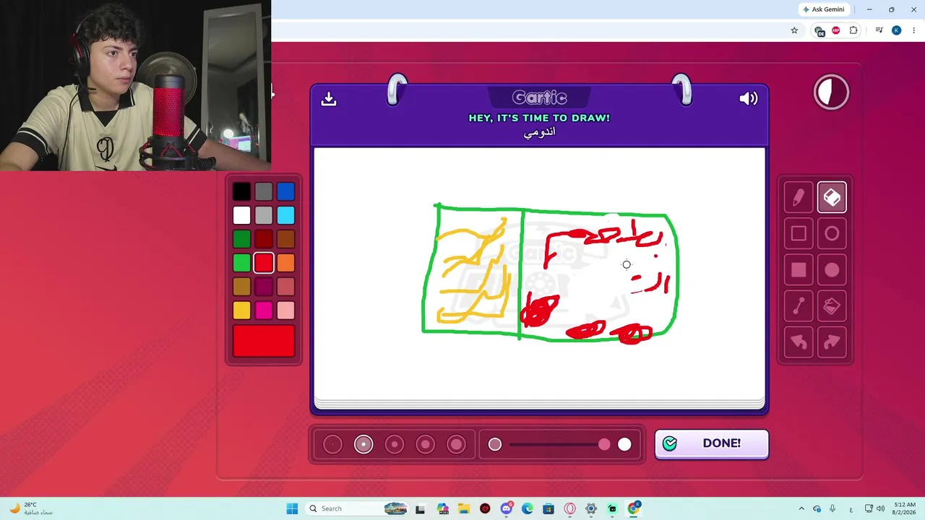Screen dimensions: 925x520
Task: Open the Chrome profile avatar
Action: point(896,30)
